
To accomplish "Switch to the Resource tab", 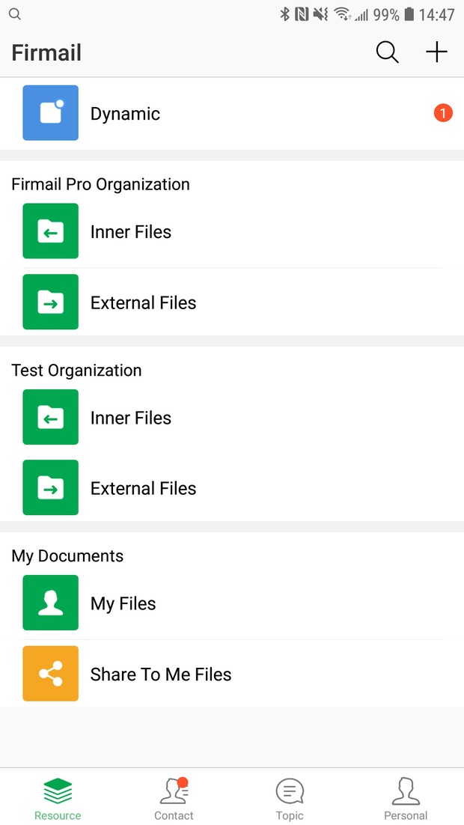I will [x=58, y=798].
